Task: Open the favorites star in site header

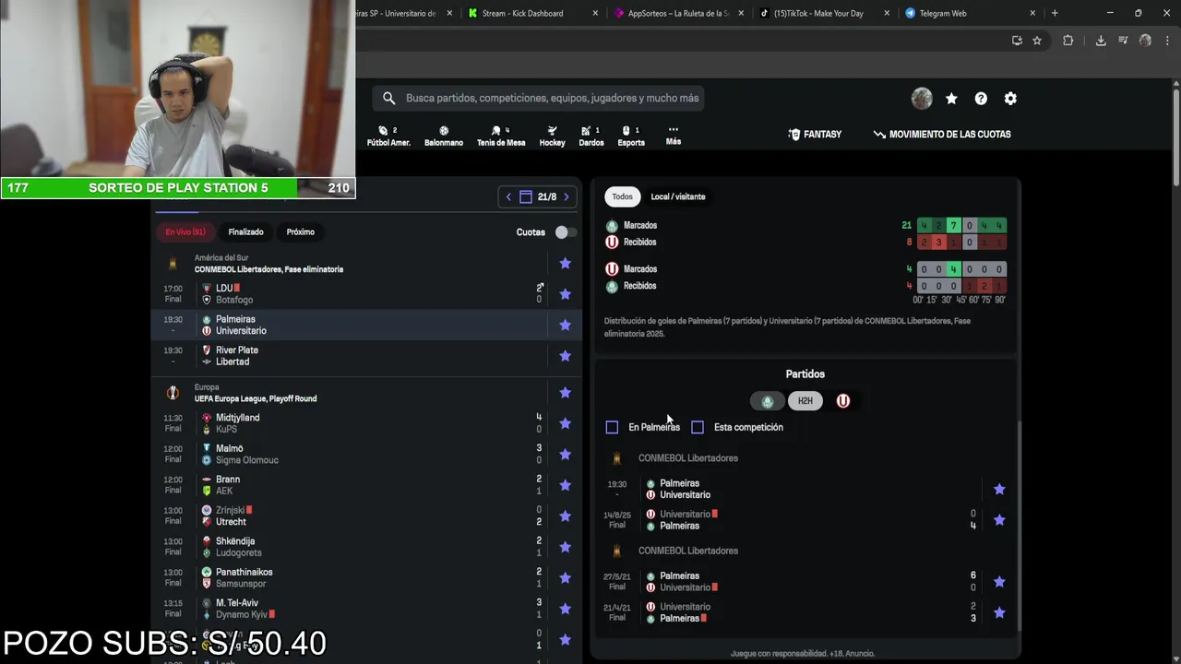Action: pos(951,99)
